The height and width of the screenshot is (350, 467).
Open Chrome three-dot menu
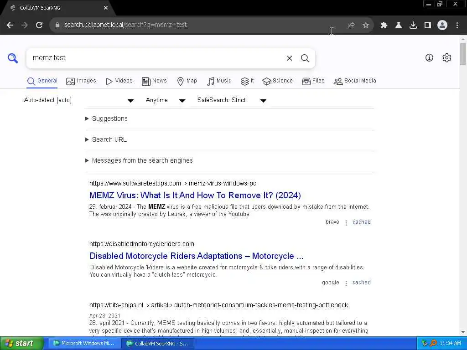pos(457,26)
